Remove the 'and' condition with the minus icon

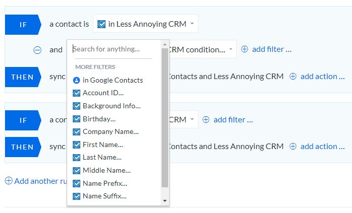[37, 50]
